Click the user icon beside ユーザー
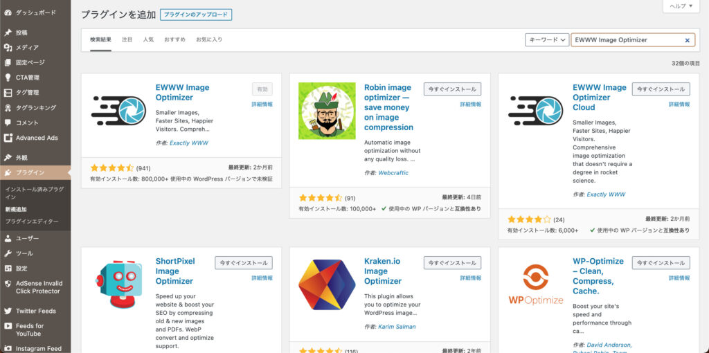The image size is (709, 353). [x=7, y=238]
